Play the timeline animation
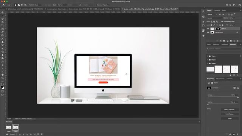The width and height of the screenshot is (242, 136). (x=27, y=134)
